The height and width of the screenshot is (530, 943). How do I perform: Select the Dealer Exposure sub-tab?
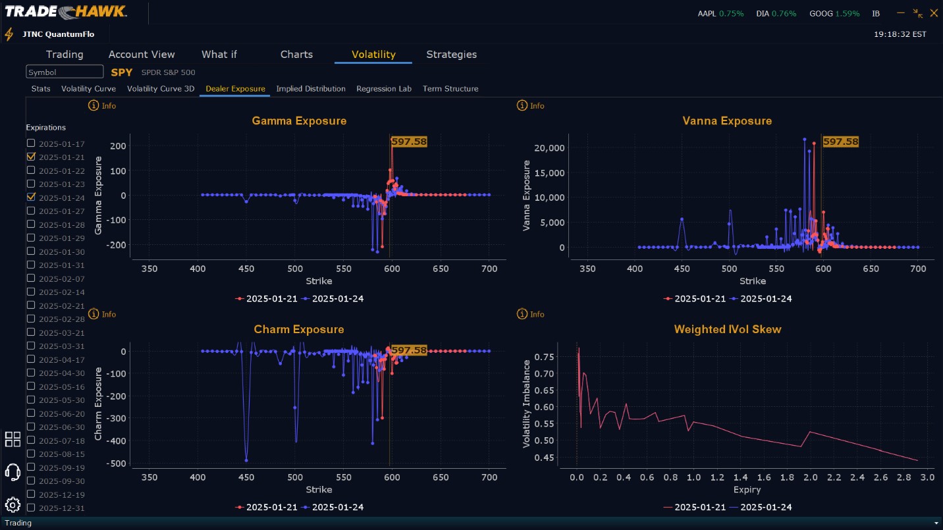click(235, 89)
